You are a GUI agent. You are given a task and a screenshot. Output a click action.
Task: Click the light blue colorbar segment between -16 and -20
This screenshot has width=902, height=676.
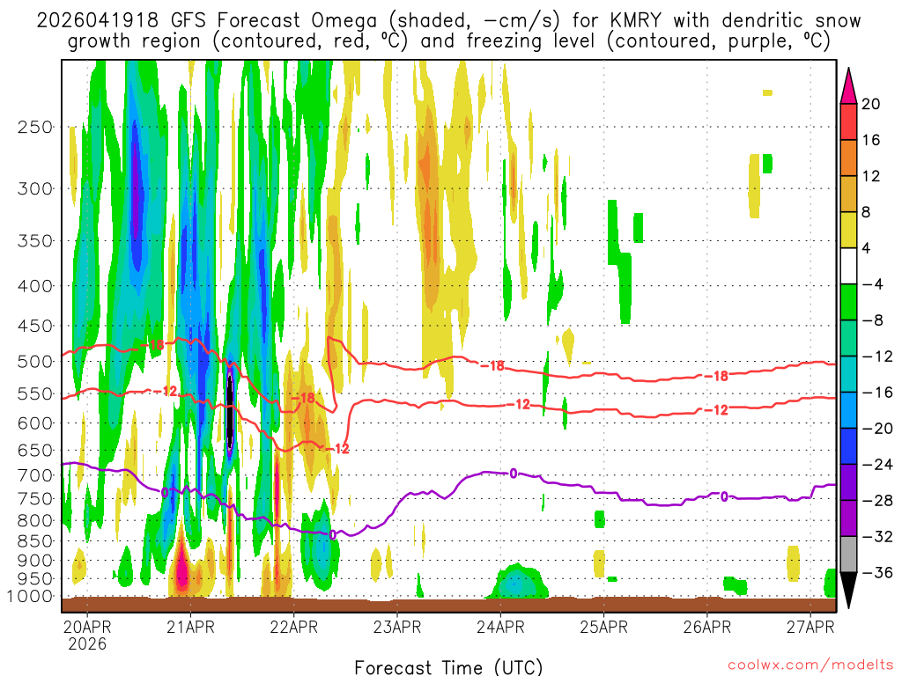848,410
